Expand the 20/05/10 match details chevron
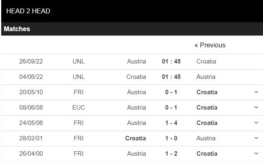263x165 pixels. 256,92
